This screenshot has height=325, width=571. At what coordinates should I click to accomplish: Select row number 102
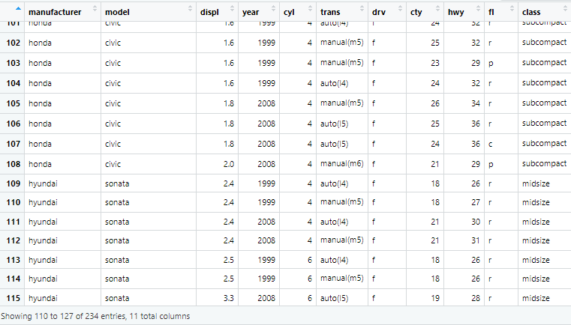click(13, 43)
